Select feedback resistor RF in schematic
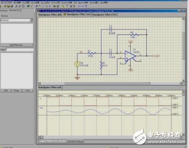This screenshot has height=148, width=189. 134,34
